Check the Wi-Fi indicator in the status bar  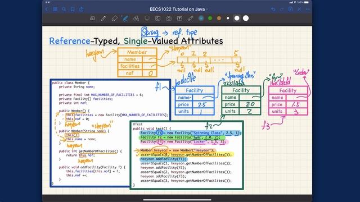coord(295,2)
